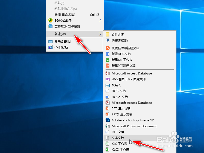Click the 文本文档 text file icon
Image resolution: width=204 pixels, height=153 pixels.
tap(107, 138)
